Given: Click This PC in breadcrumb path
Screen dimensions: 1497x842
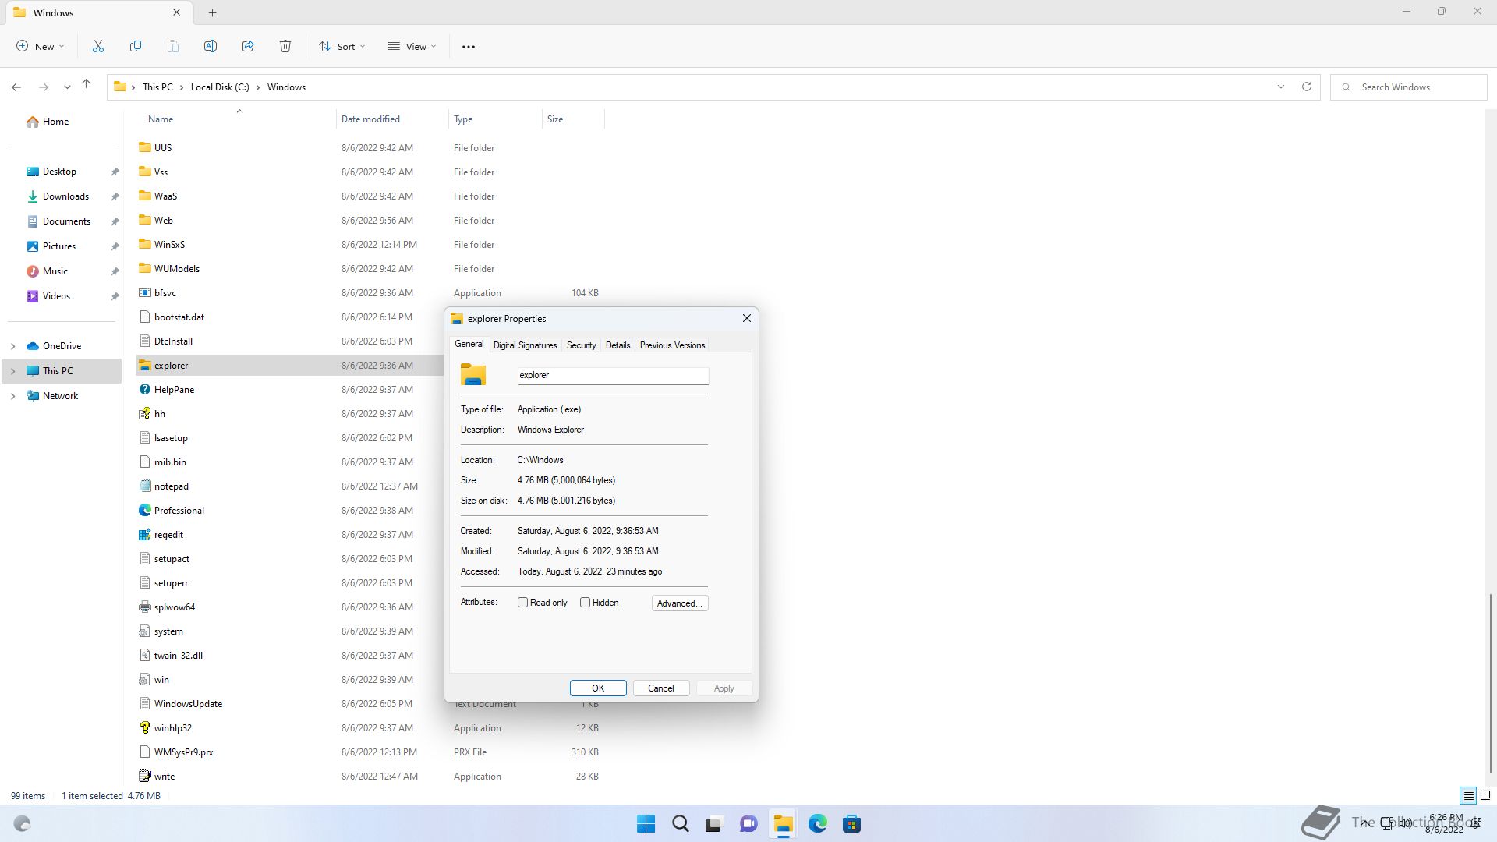Looking at the screenshot, I should 157,87.
